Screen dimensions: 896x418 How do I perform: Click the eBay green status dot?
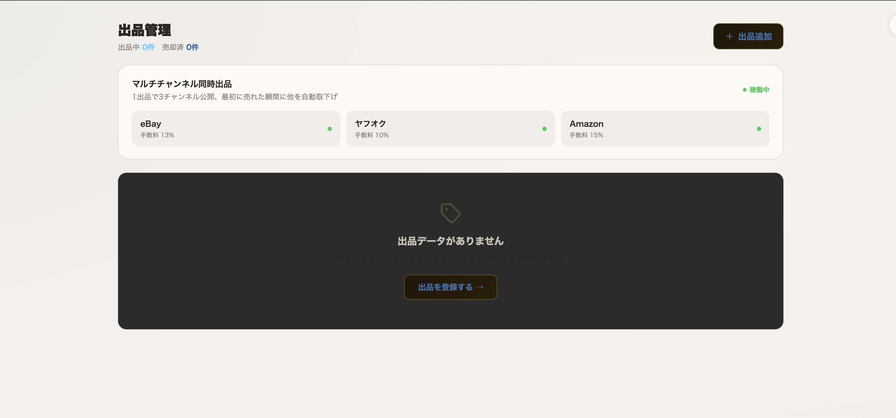(330, 129)
